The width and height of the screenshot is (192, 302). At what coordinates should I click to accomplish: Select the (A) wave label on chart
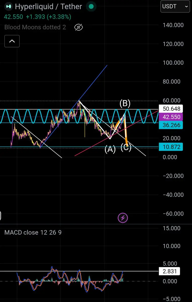pos(110,149)
